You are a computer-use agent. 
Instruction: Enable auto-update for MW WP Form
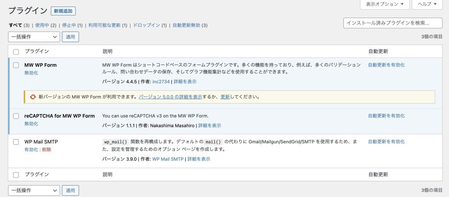click(387, 65)
